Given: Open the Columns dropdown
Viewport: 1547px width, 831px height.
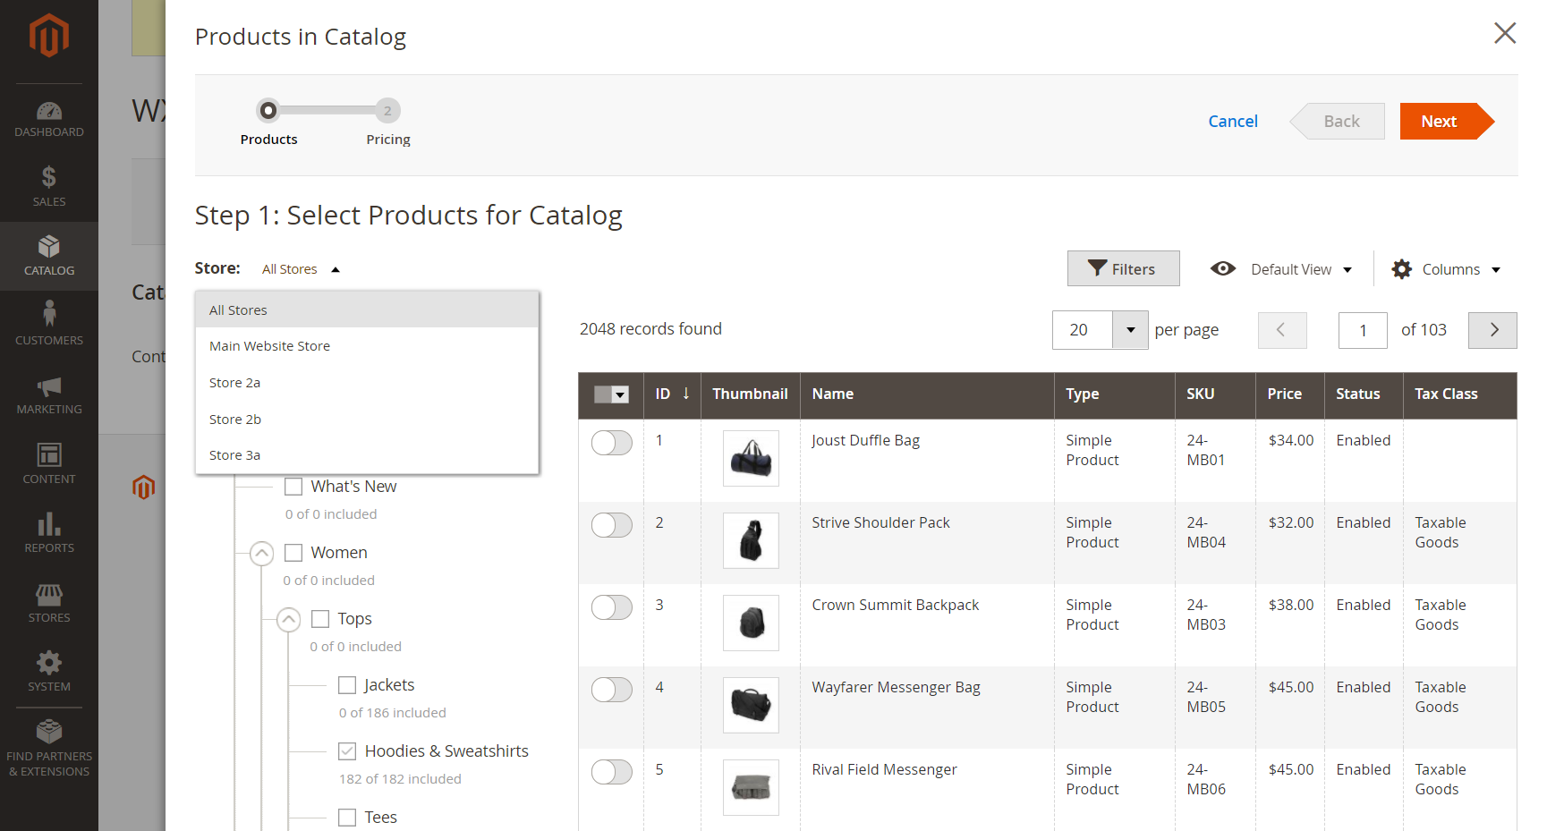Looking at the screenshot, I should point(1461,269).
